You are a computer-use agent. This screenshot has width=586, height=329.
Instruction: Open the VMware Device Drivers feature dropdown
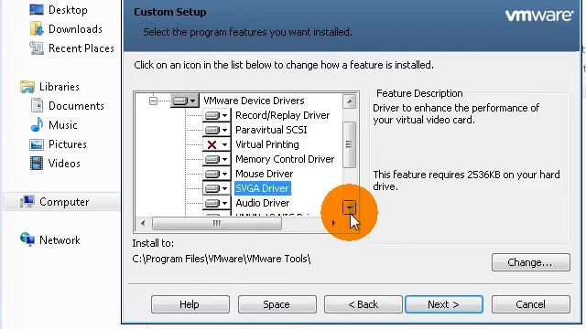(x=185, y=101)
